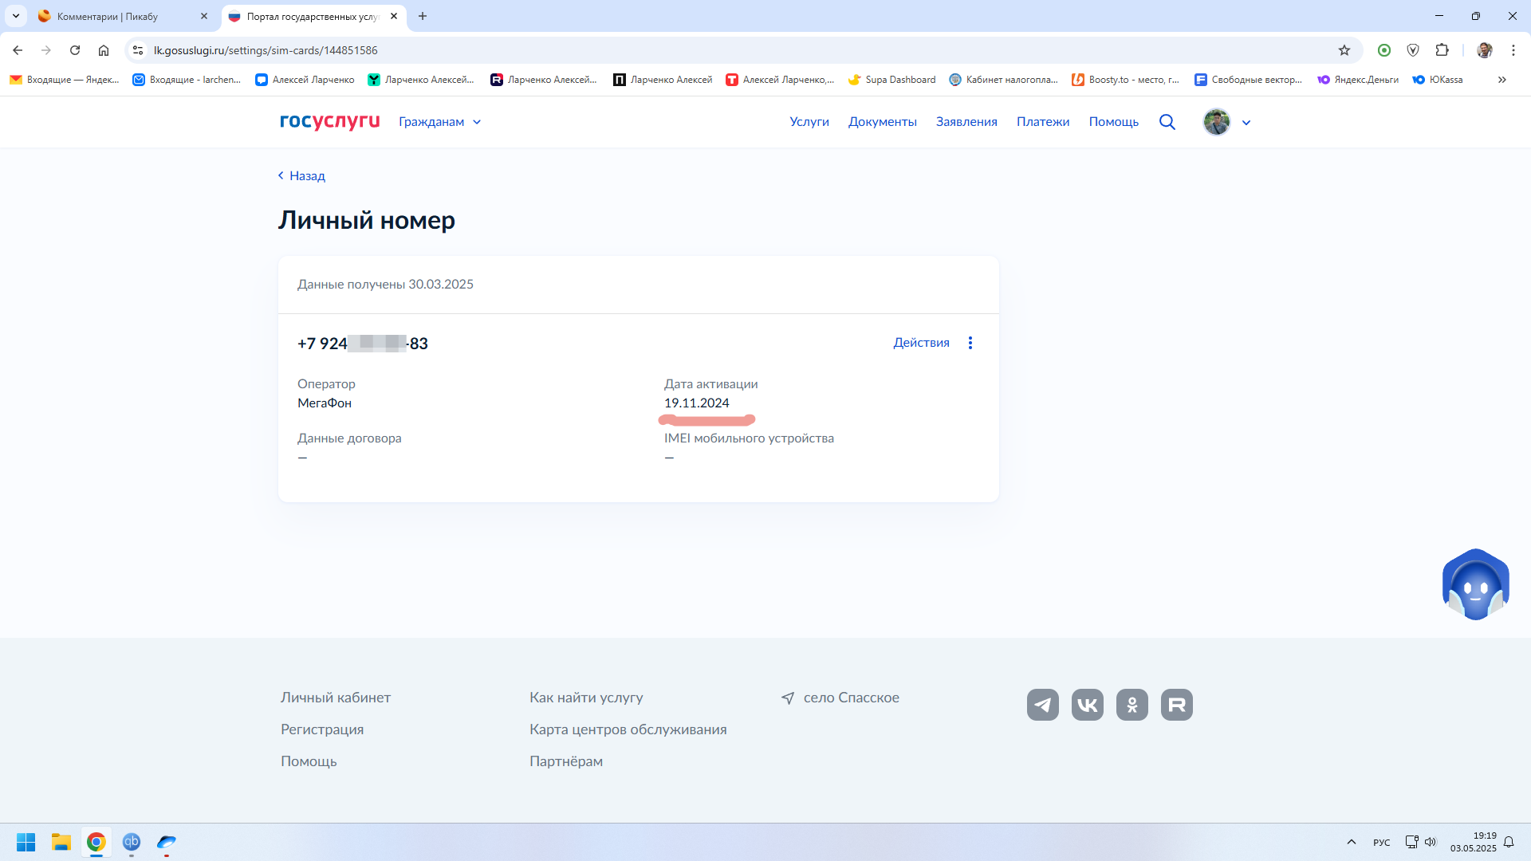Click the three-dots menu next to Действия
This screenshot has width=1531, height=861.
click(x=970, y=343)
